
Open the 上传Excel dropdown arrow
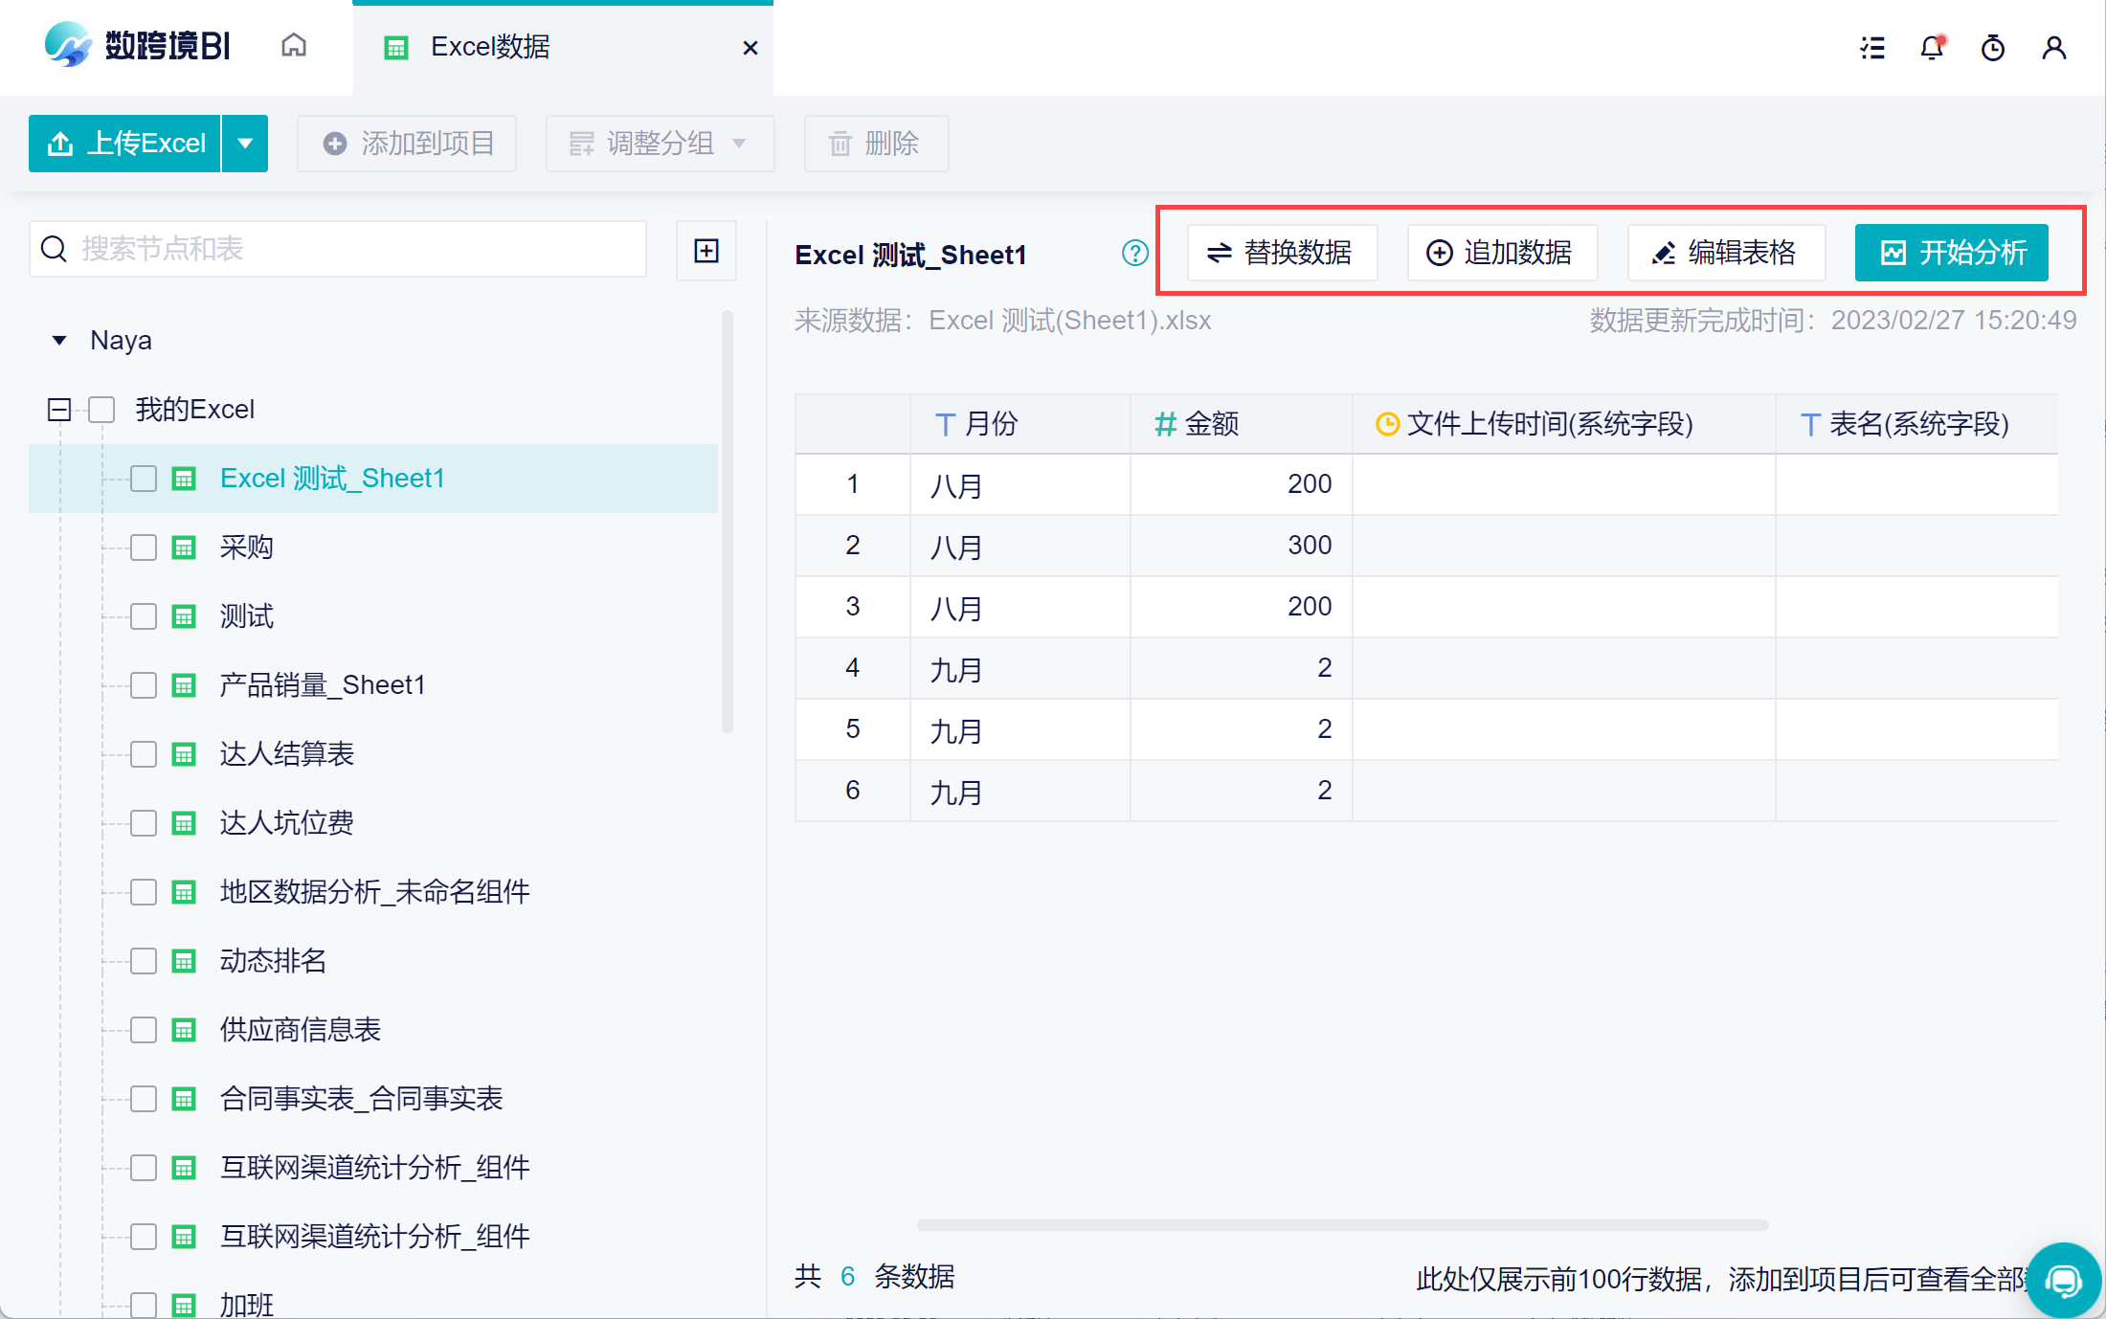[245, 144]
